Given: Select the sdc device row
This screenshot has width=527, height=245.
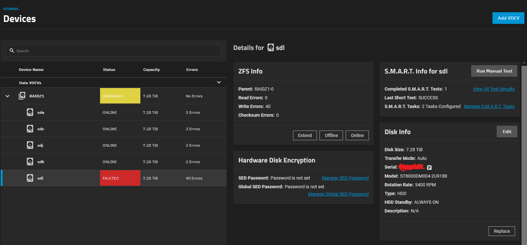Looking at the screenshot, I should pyautogui.click(x=114, y=129).
